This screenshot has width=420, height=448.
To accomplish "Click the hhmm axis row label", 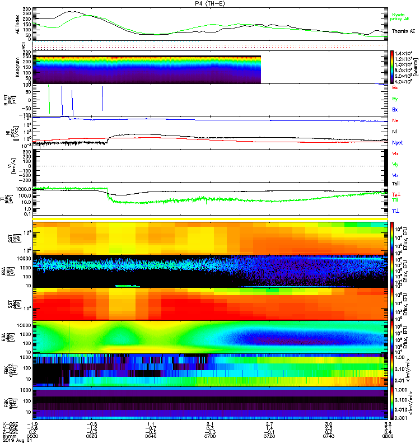I will [10, 436].
